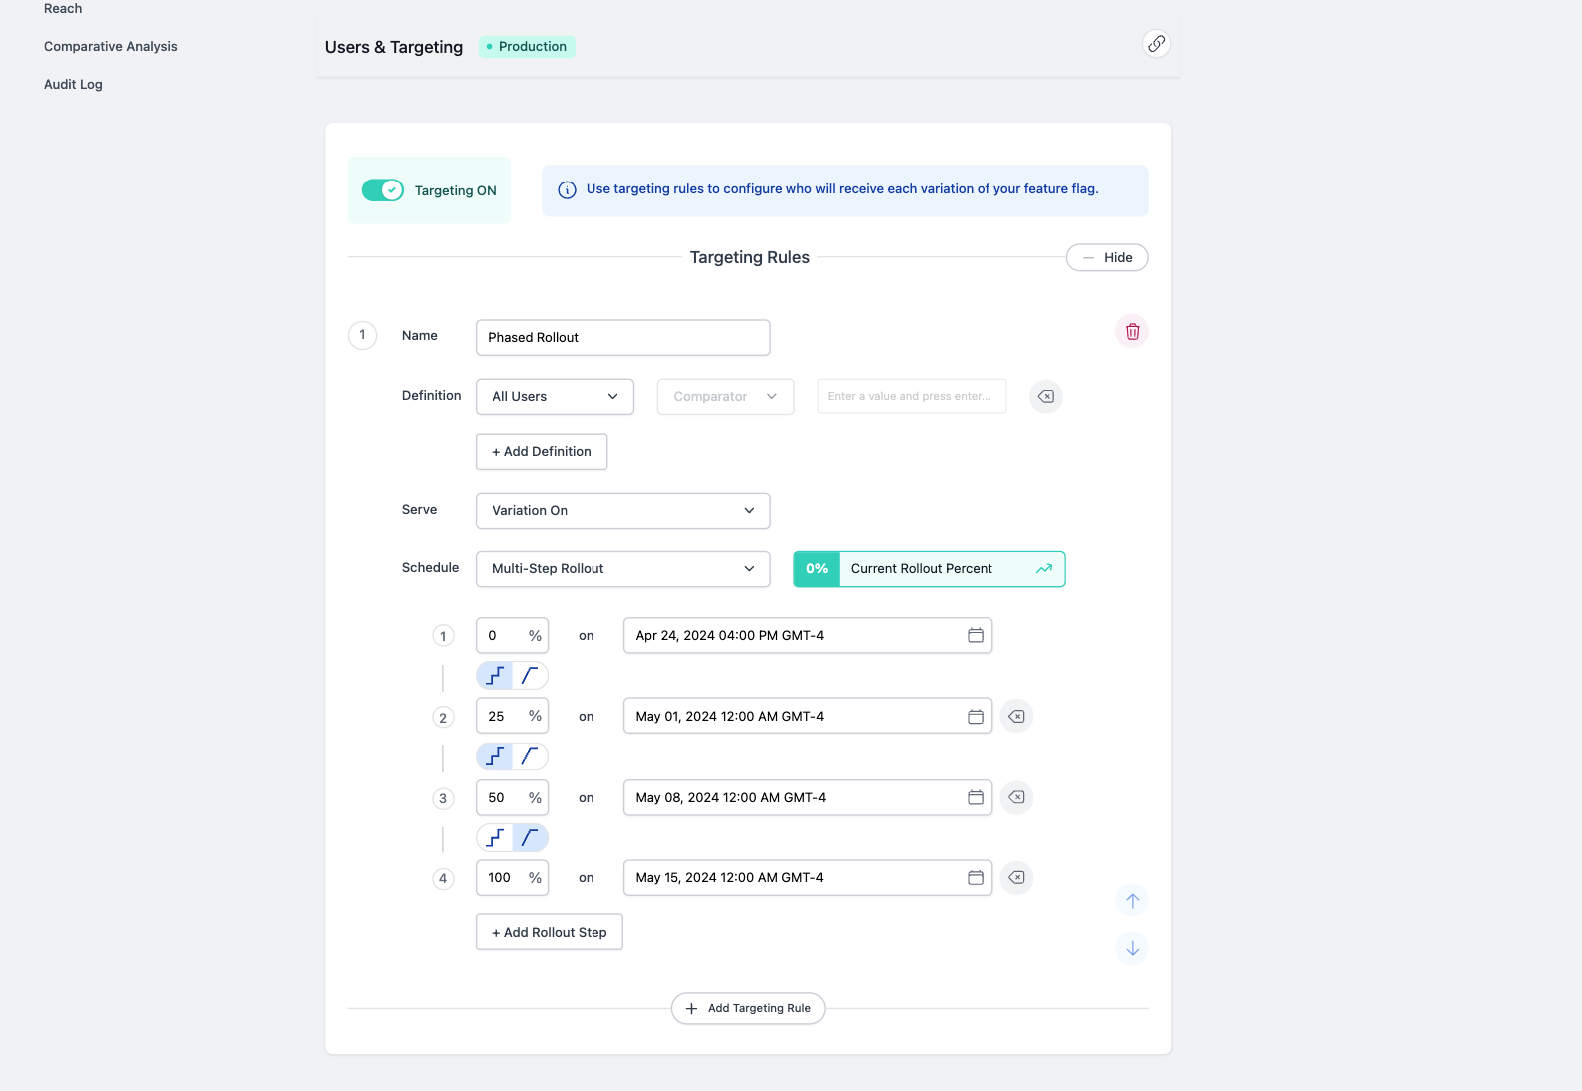Focus the Phased Rollout name field

pyautogui.click(x=622, y=338)
